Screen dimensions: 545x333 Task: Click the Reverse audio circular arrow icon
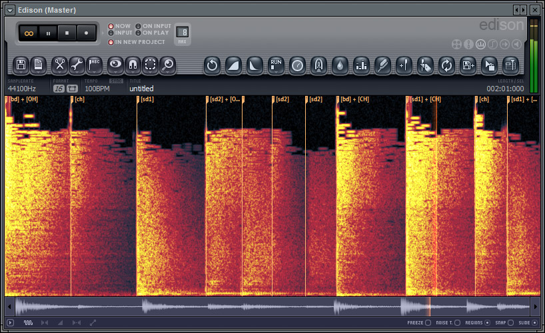click(x=212, y=65)
